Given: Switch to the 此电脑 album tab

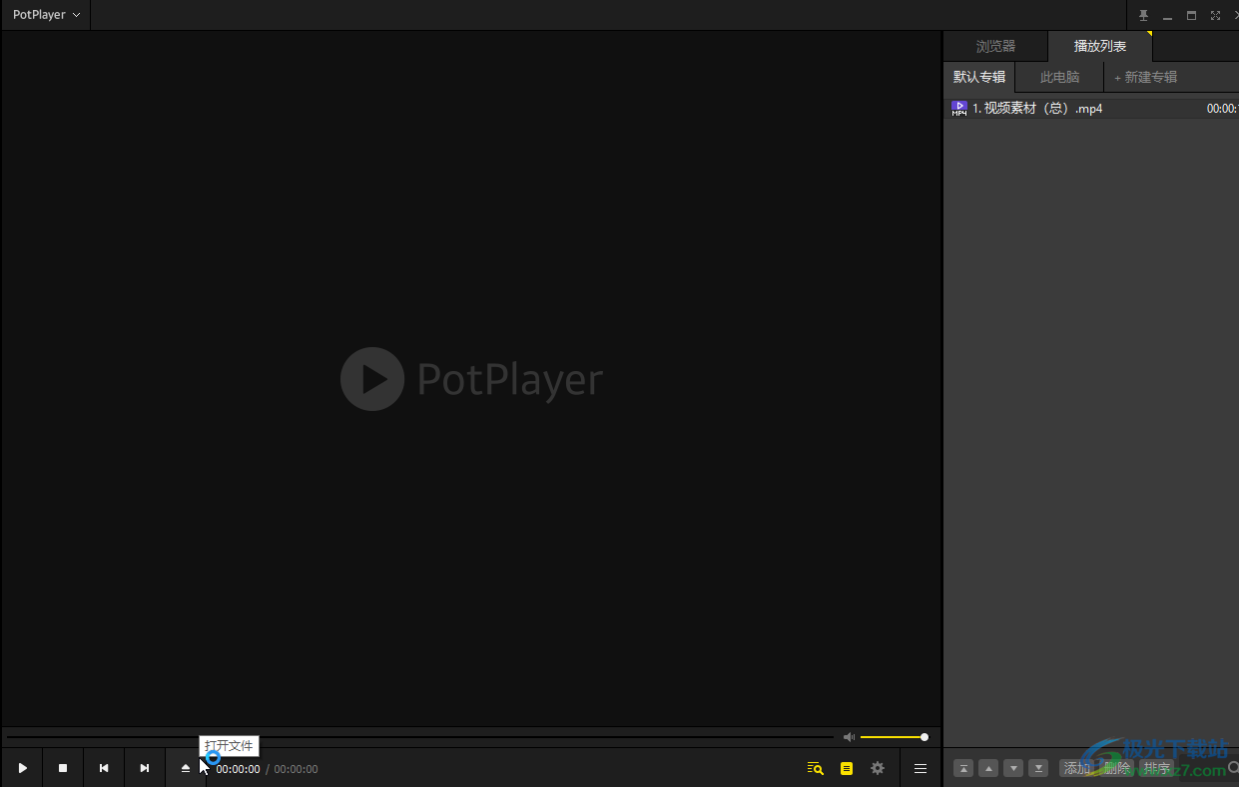Looking at the screenshot, I should click(1059, 77).
